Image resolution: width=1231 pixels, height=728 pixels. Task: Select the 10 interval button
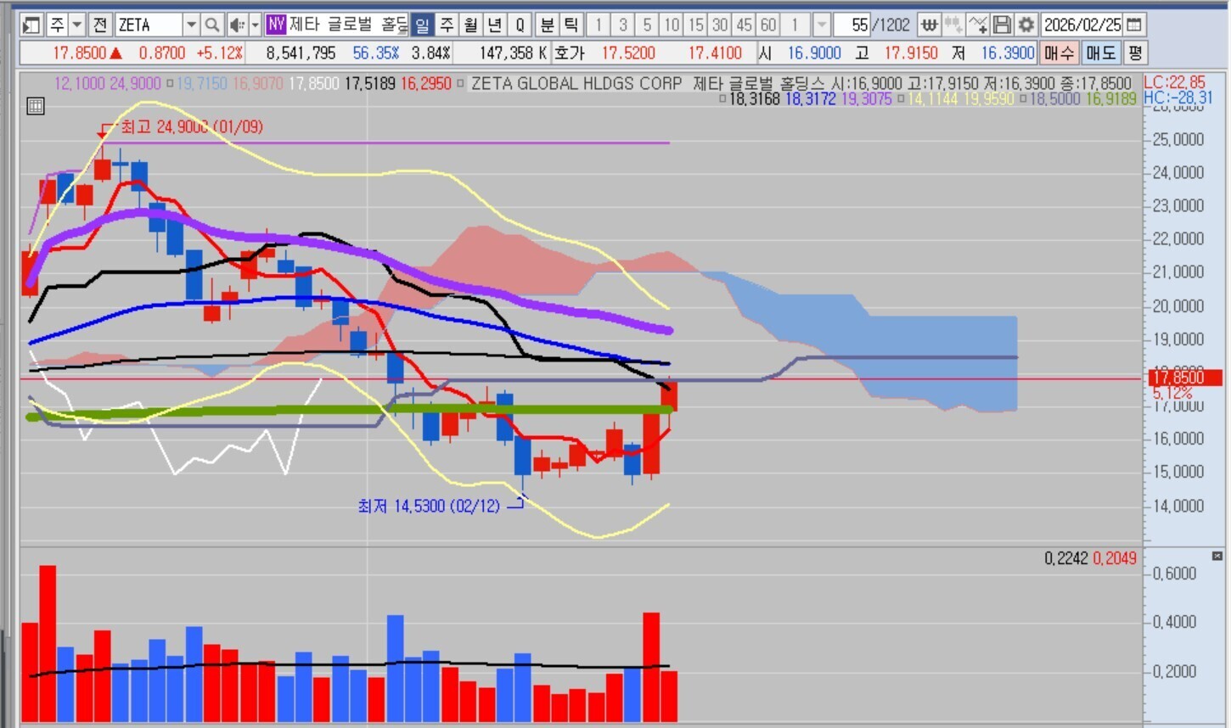click(672, 25)
